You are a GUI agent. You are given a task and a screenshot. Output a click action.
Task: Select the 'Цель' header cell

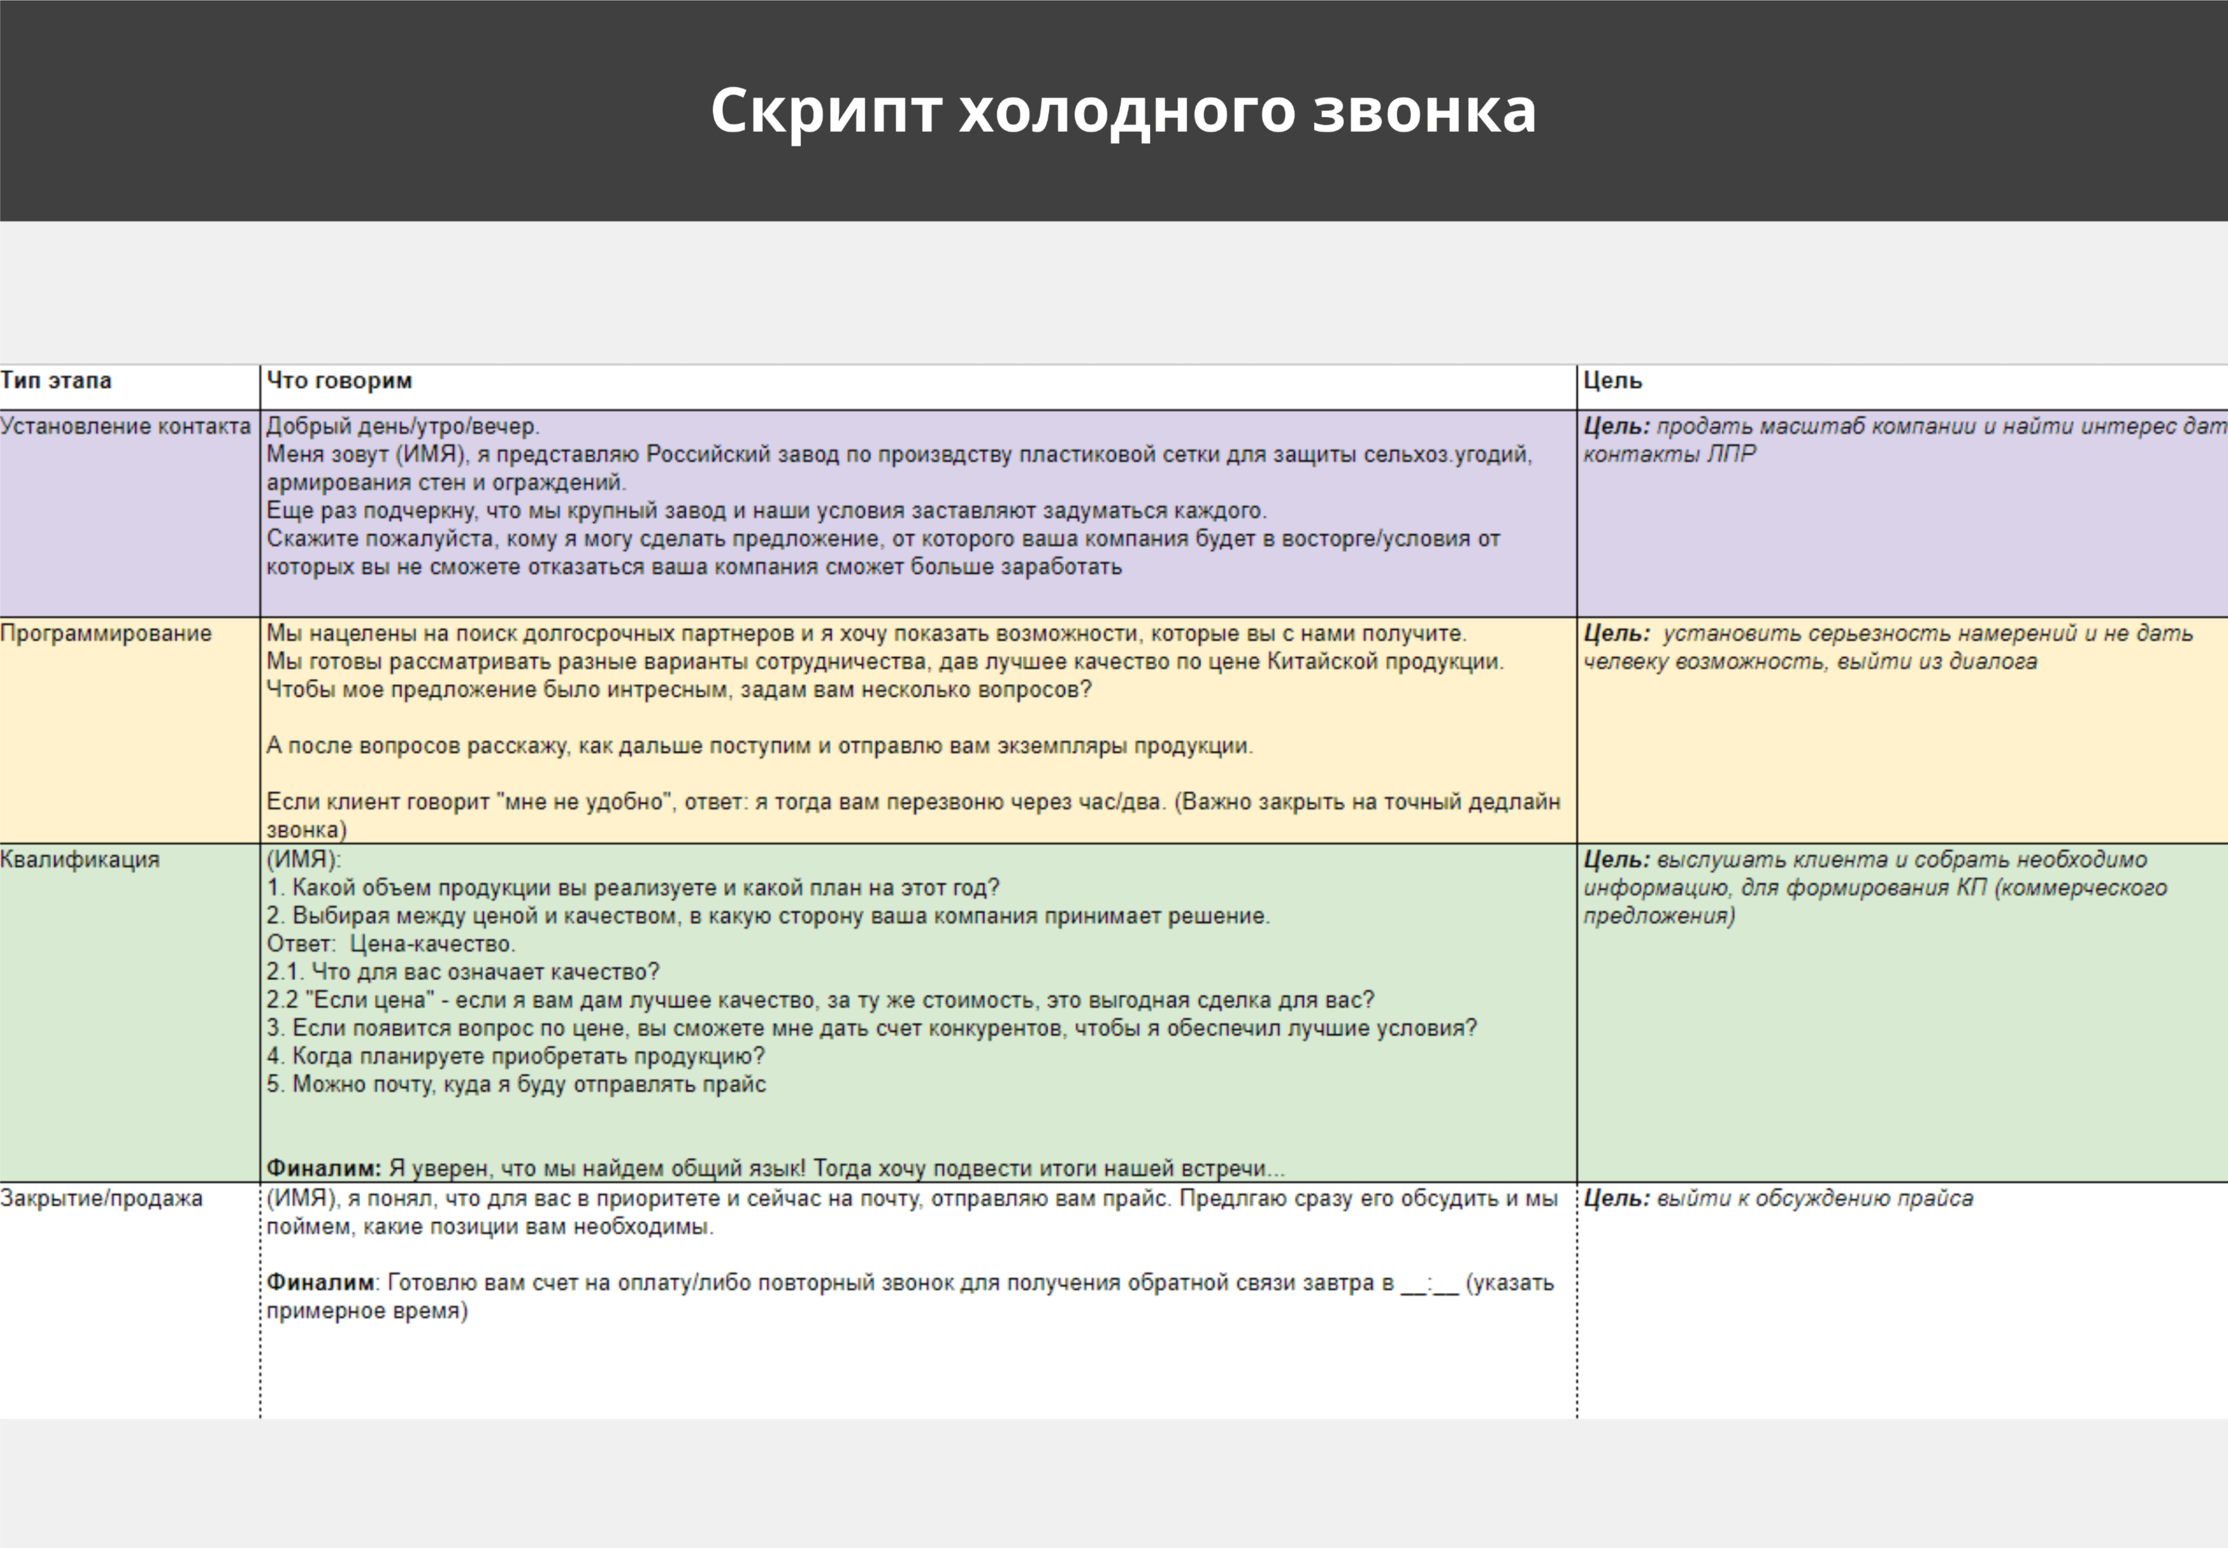click(x=1902, y=387)
